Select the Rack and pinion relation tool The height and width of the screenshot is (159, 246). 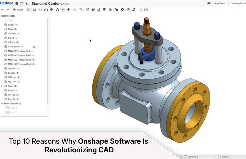coord(122,10)
